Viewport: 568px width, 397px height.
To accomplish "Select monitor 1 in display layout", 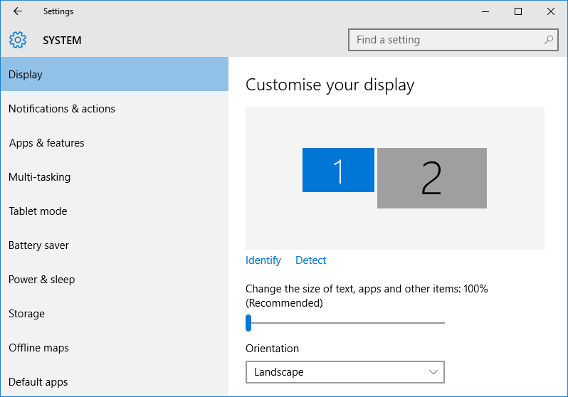I will click(x=338, y=170).
